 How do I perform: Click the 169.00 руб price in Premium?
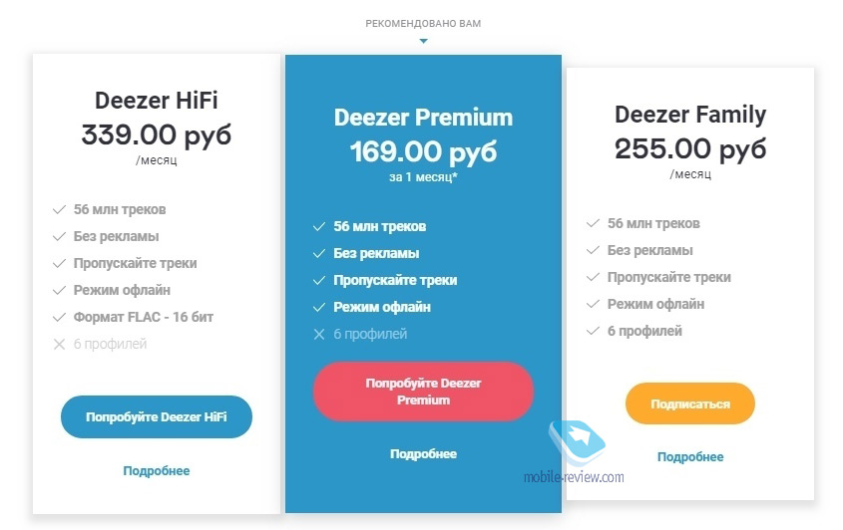click(423, 151)
